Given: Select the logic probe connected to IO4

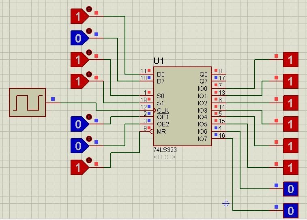Looking at the screenshot, I should pos(291,146).
